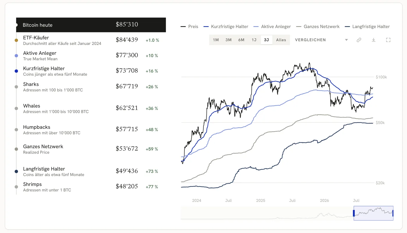
Task: Open the chart in fullscreen mode
Action: pos(388,40)
